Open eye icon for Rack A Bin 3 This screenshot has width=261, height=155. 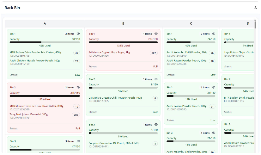[78, 141]
